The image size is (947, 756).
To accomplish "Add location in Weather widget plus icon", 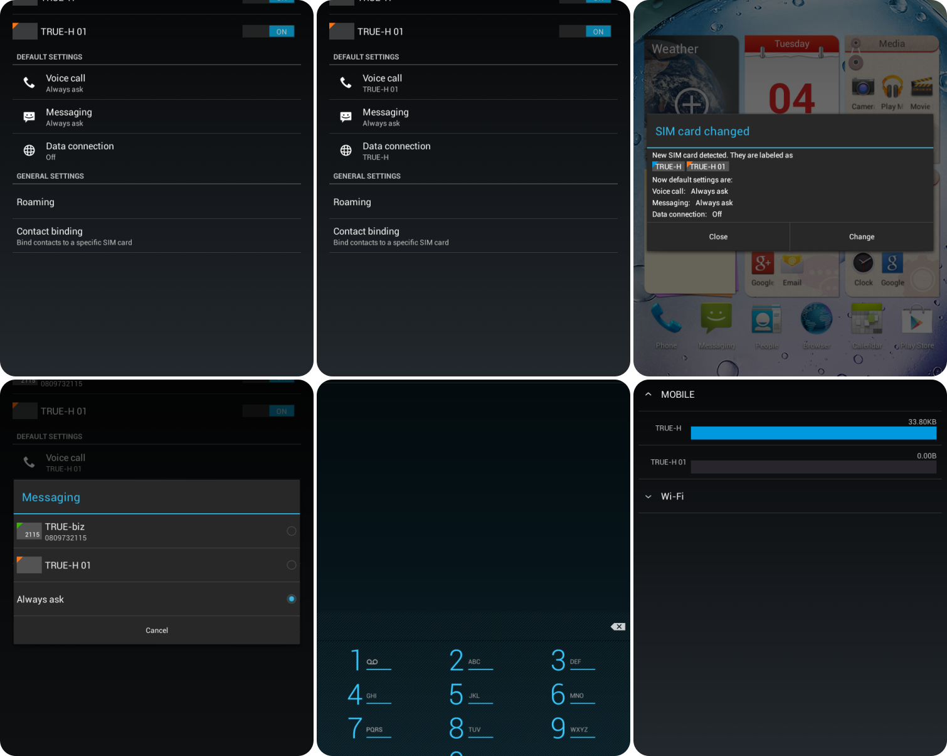I will [x=691, y=104].
